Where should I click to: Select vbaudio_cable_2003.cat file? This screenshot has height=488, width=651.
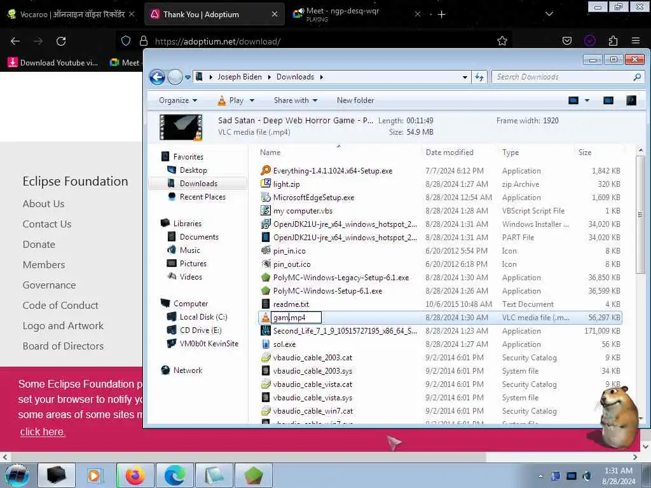pos(313,358)
